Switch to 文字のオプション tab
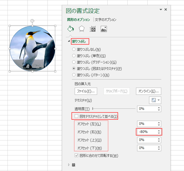 105,20
